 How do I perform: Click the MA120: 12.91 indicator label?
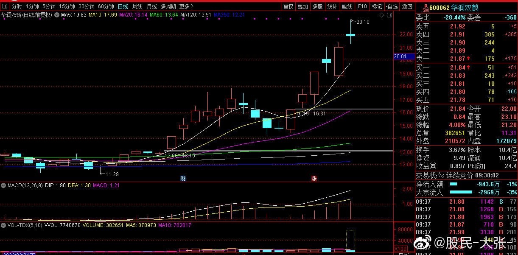196,14
